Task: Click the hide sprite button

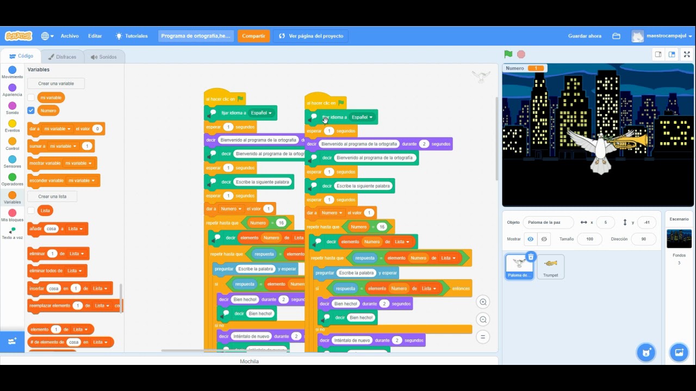Action: coord(543,239)
